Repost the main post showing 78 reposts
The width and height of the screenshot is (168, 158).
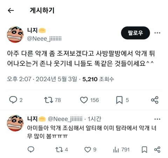[x=49, y=100]
